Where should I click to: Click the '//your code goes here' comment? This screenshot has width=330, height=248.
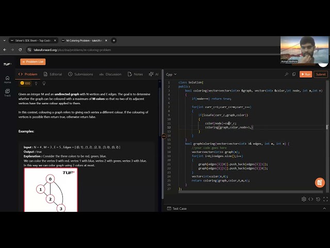[x=209, y=148]
